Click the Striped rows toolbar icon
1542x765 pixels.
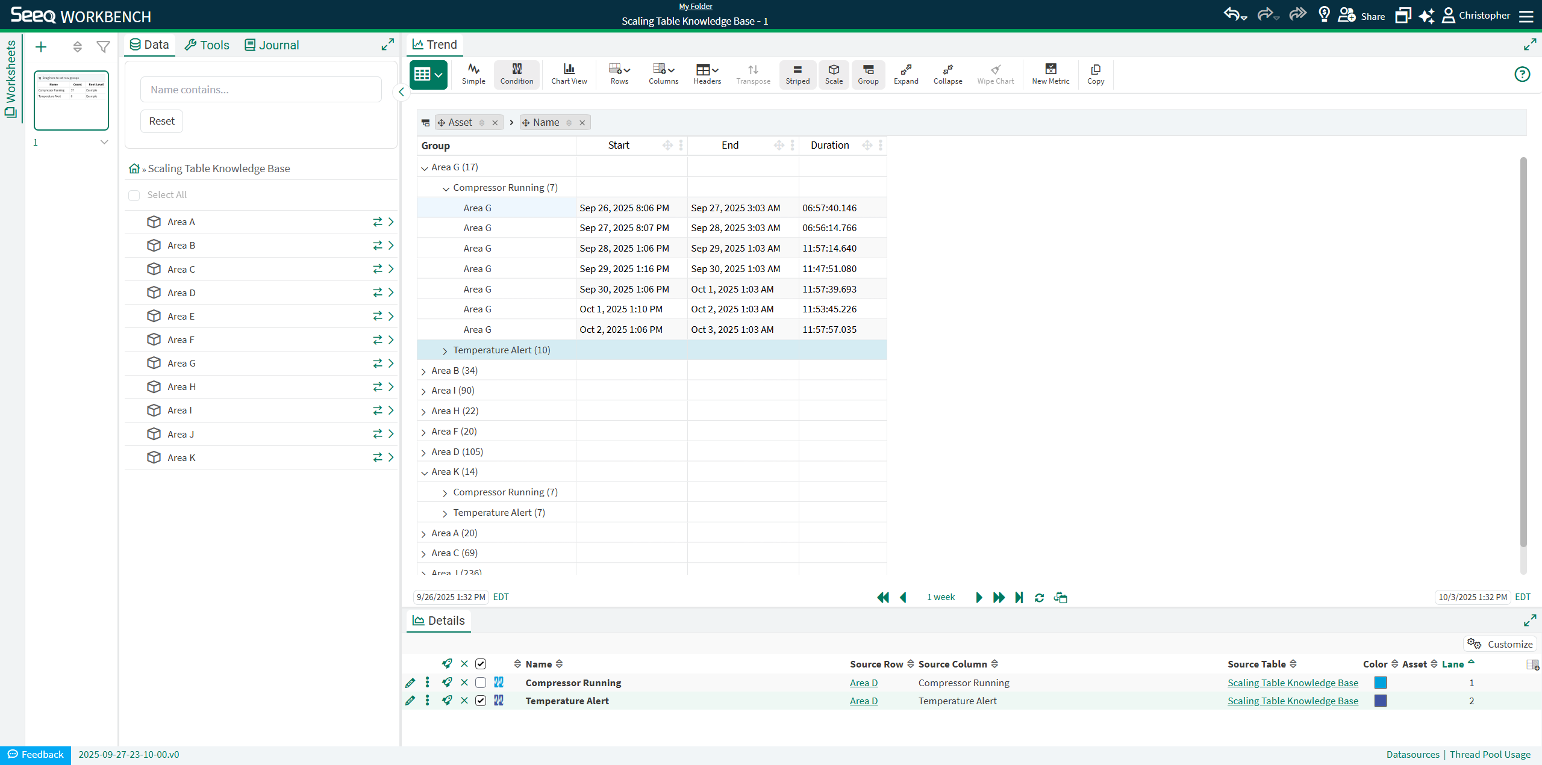coord(797,74)
